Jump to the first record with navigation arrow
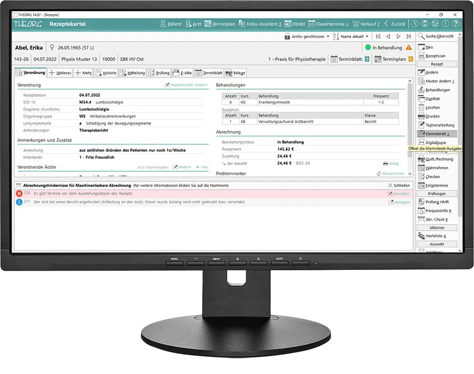 tap(378, 36)
